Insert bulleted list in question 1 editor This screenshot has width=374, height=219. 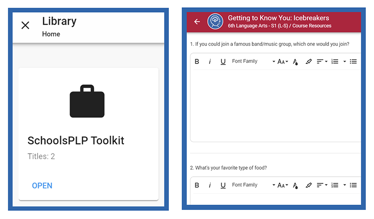coord(353,62)
